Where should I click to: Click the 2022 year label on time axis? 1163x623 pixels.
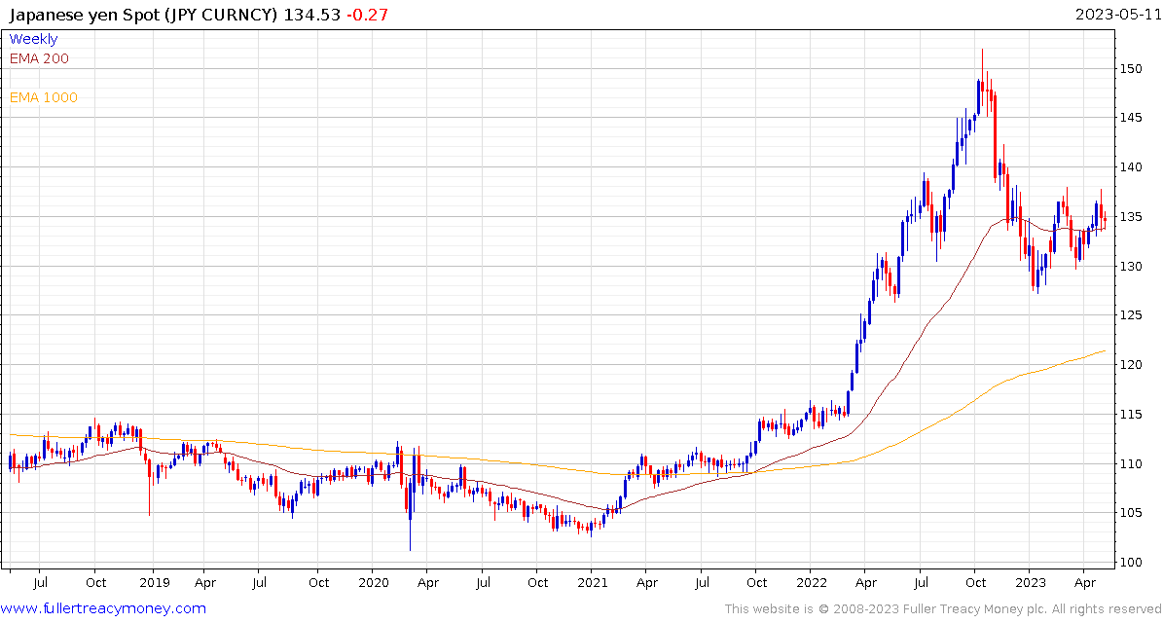[x=811, y=583]
